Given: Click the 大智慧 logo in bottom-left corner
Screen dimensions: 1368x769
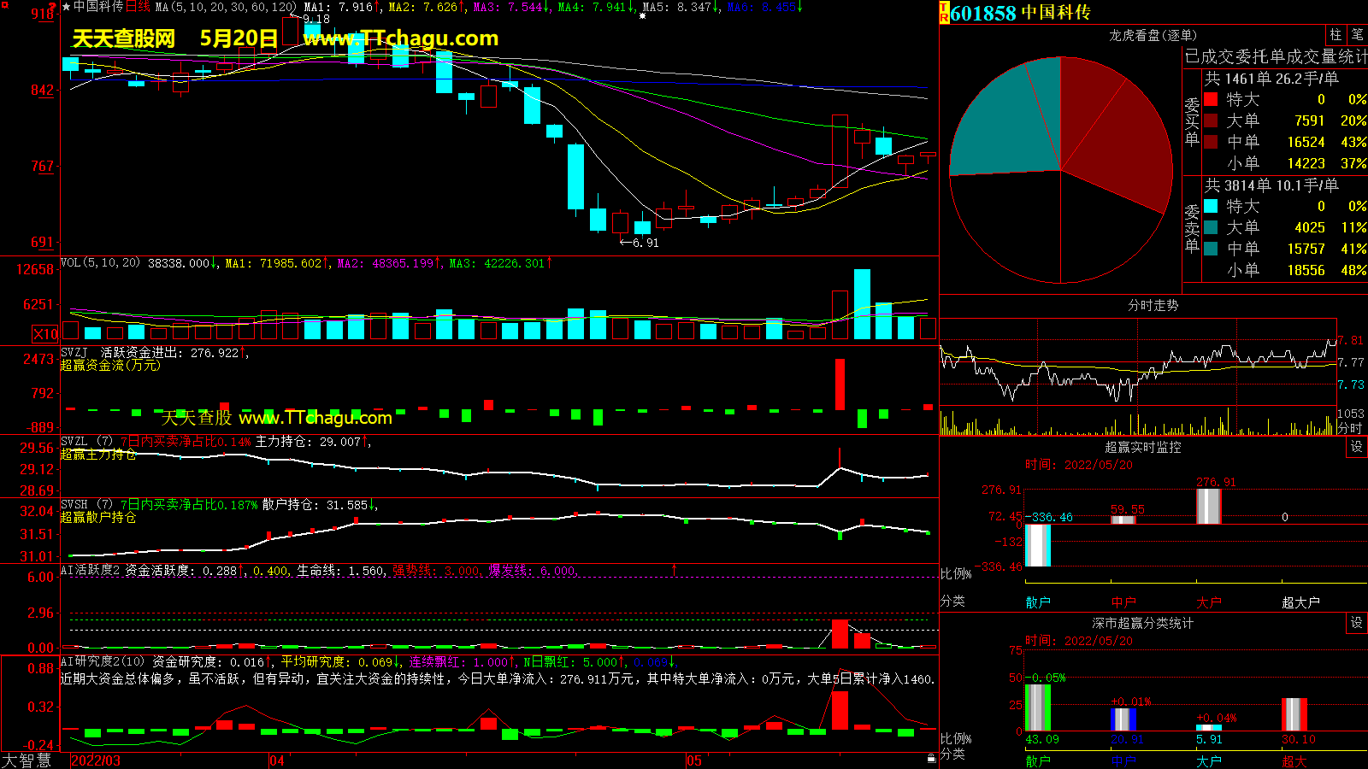Looking at the screenshot, I should click(27, 760).
